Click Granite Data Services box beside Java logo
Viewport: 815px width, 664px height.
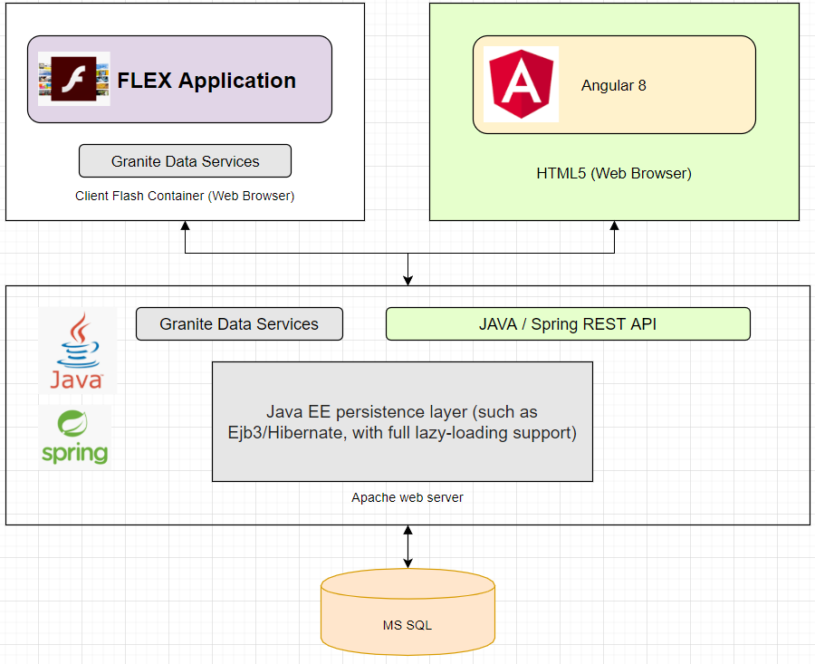239,324
